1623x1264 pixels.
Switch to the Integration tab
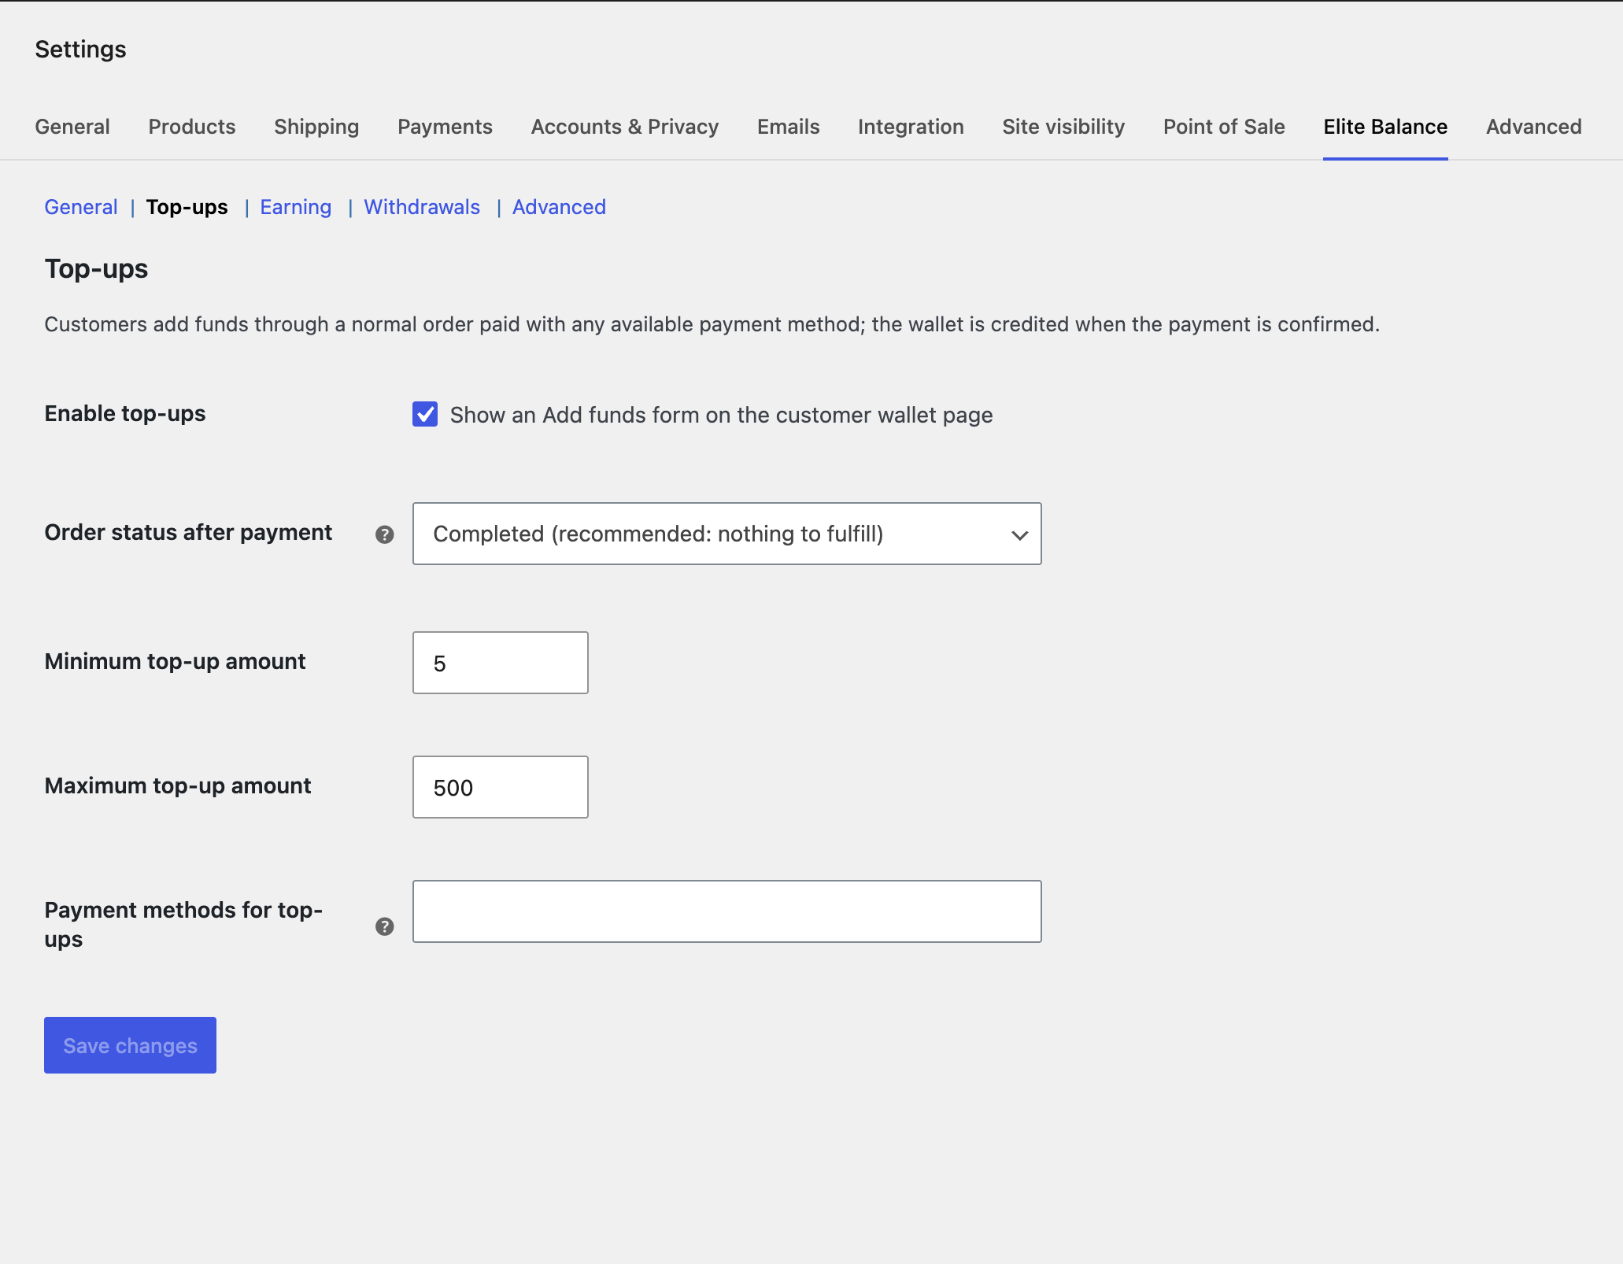coord(911,127)
